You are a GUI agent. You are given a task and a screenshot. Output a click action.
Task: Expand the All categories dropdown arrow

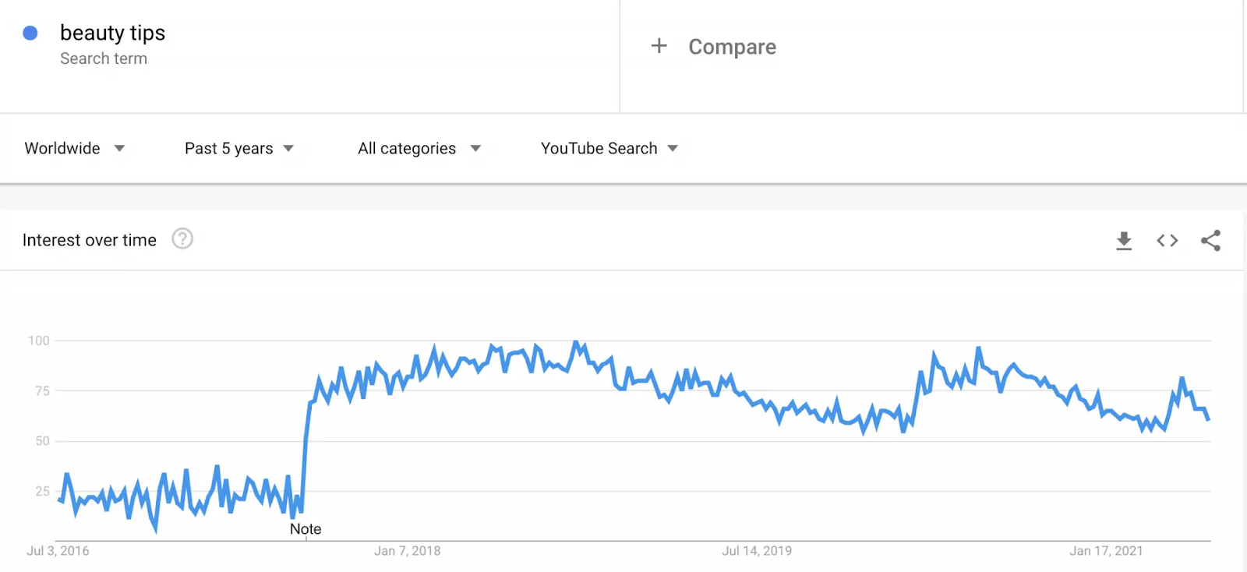[x=475, y=148]
